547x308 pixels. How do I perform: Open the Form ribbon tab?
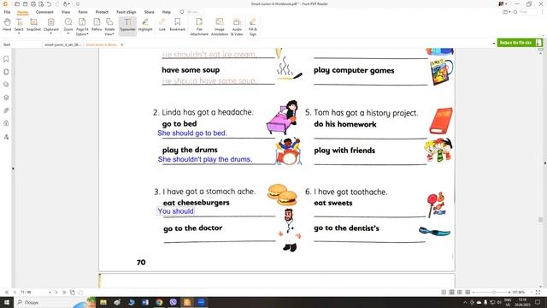[x=83, y=12]
